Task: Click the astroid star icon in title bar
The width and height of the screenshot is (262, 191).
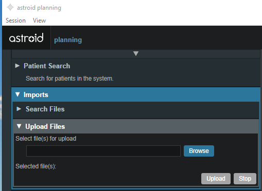Action: (10, 7)
